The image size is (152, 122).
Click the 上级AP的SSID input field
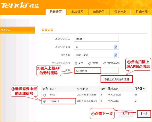[96, 39]
